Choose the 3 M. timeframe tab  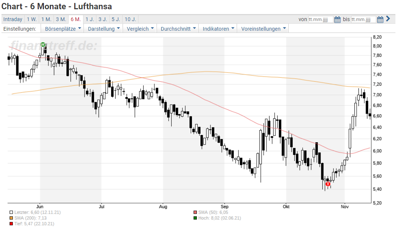[x=61, y=19]
